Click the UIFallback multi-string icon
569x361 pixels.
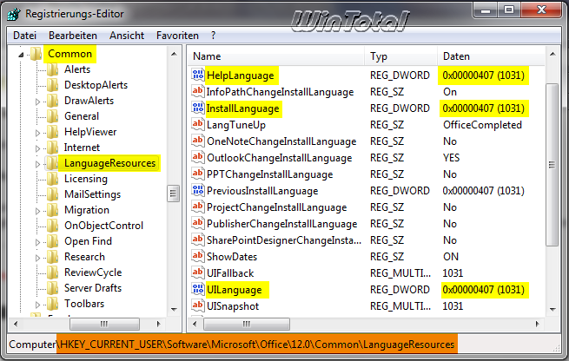click(198, 272)
